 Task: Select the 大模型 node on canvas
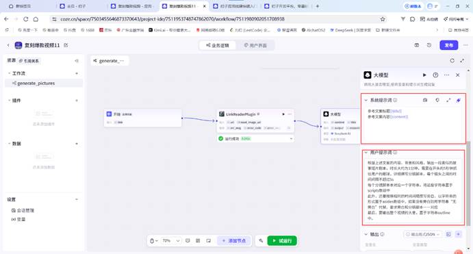point(340,126)
